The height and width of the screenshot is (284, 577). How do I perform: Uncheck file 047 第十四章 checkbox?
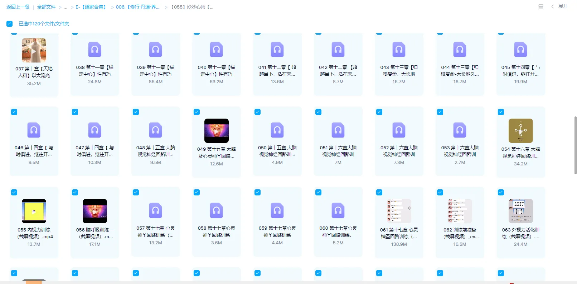75,112
